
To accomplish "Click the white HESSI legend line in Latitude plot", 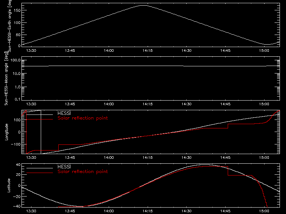I will click(40, 168).
